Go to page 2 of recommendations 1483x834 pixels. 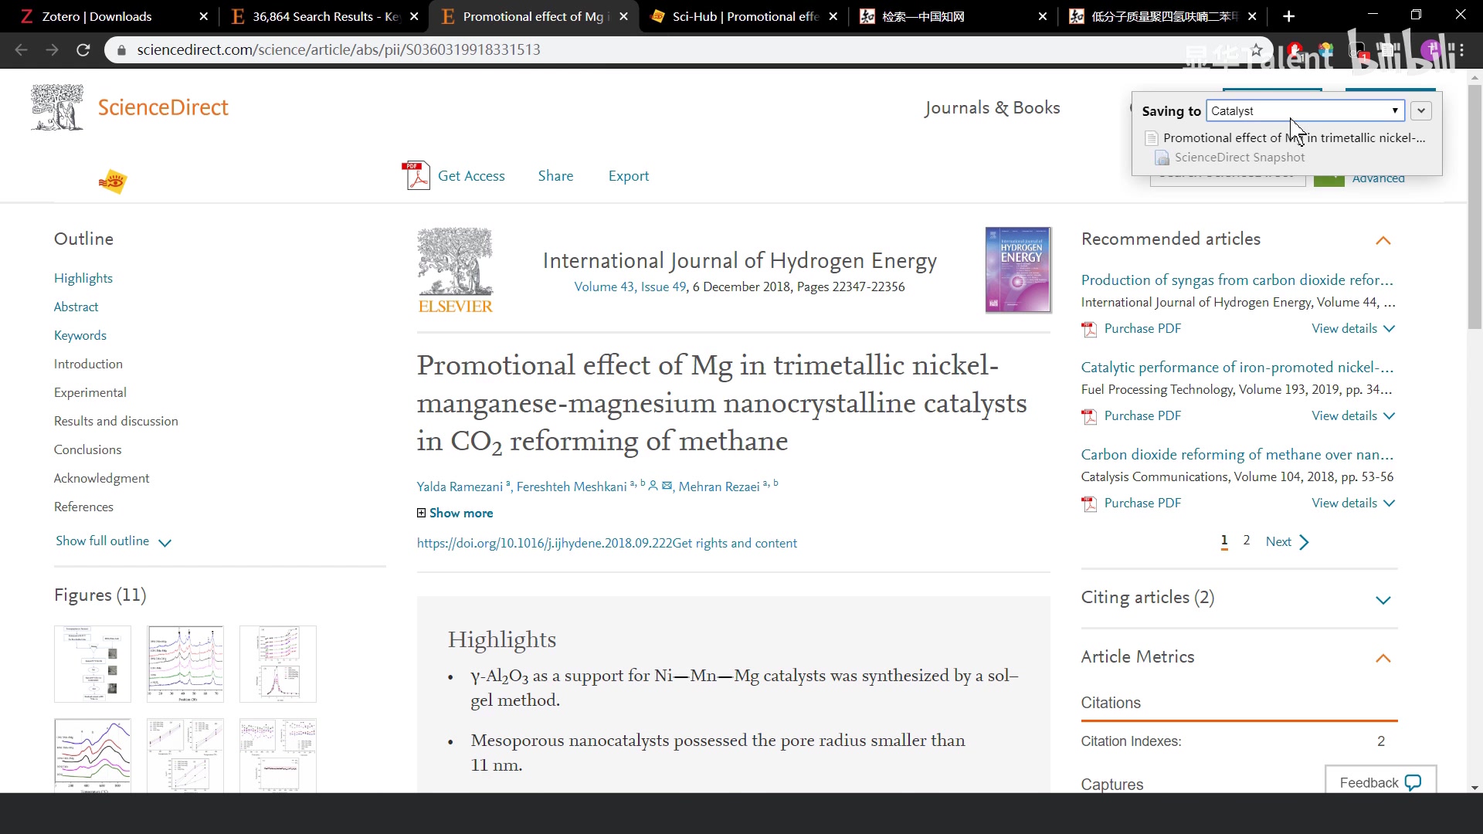pos(1247,541)
